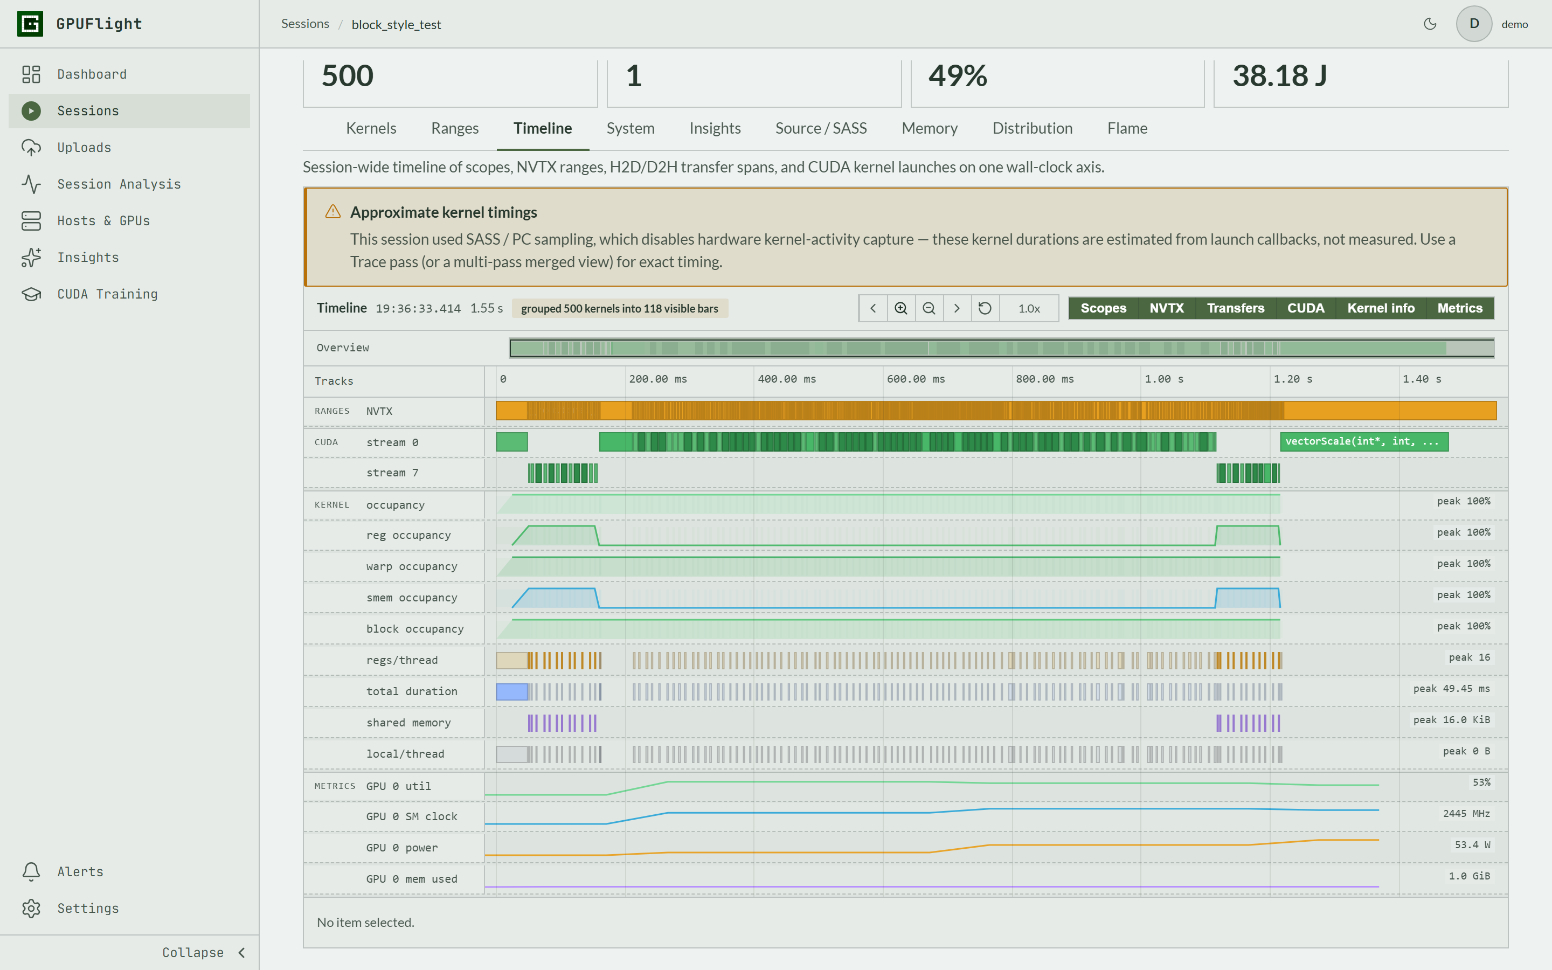
Task: Open the Flame tab
Action: click(1127, 128)
